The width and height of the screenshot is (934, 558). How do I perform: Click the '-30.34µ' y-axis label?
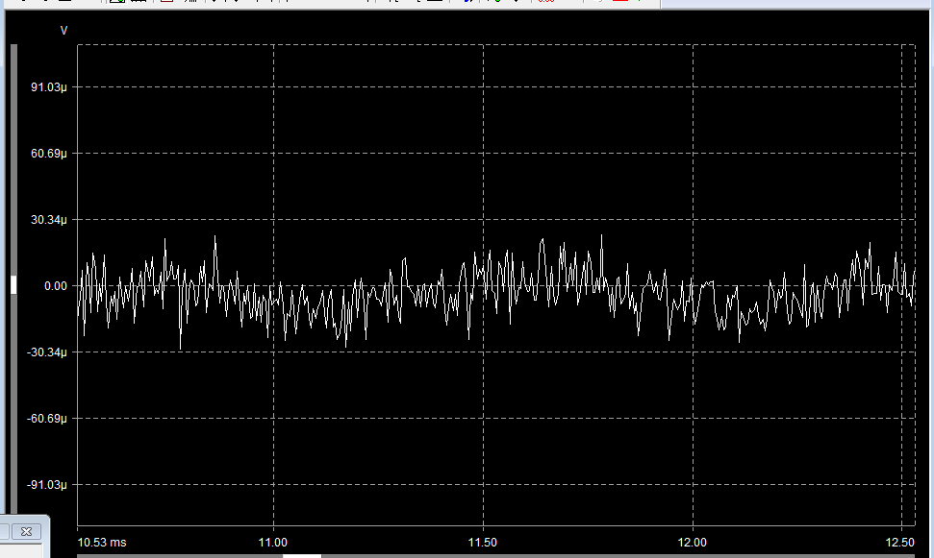click(x=48, y=352)
